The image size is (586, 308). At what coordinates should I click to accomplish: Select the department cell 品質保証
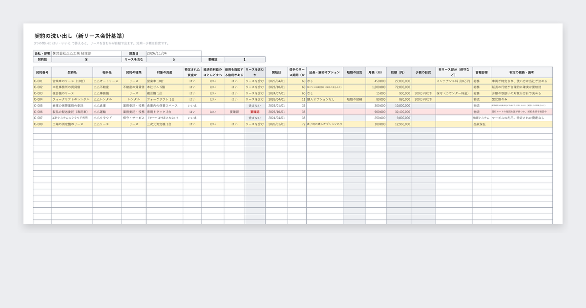[x=481, y=124]
